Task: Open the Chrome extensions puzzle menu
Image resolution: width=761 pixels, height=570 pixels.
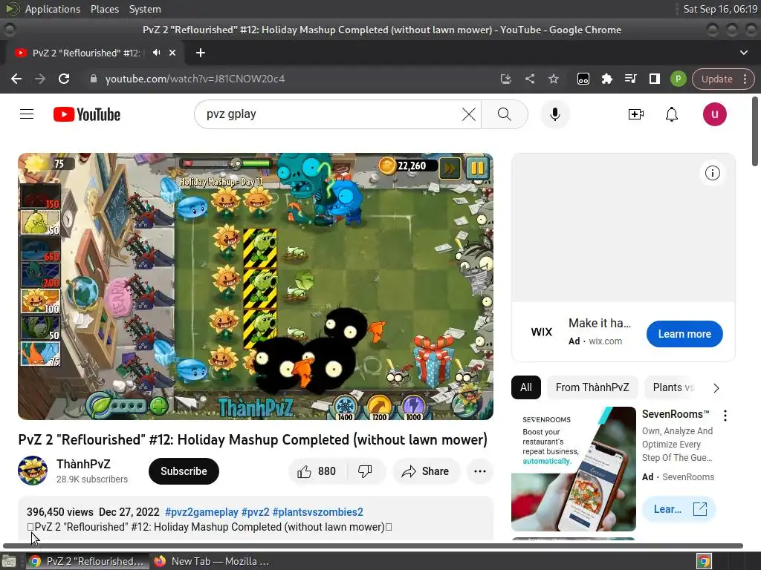Action: [x=606, y=79]
